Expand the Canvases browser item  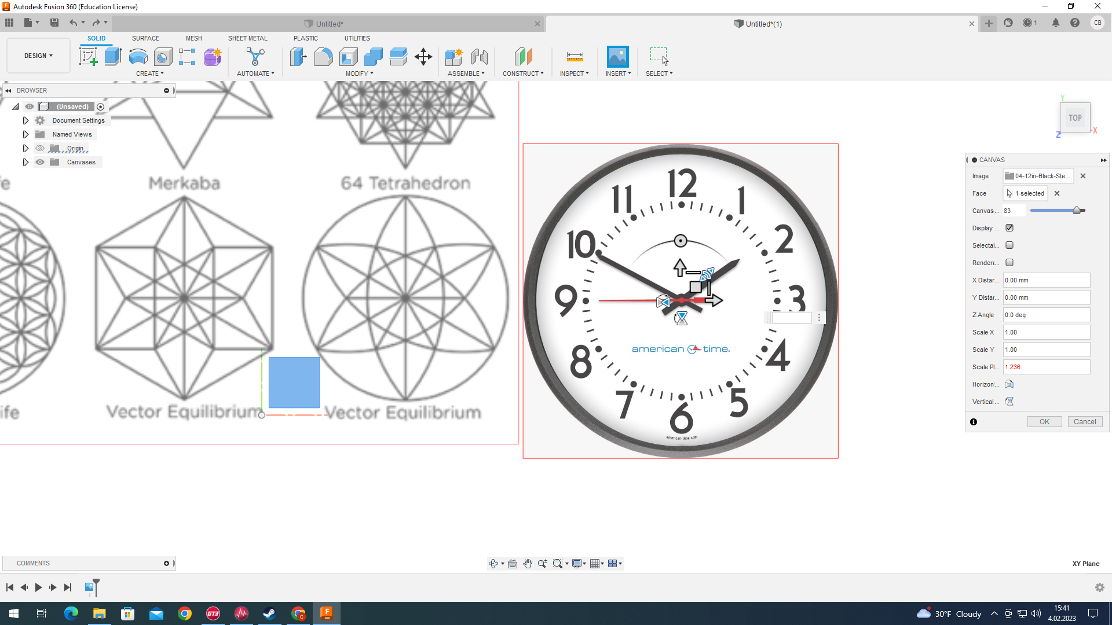[x=25, y=162]
